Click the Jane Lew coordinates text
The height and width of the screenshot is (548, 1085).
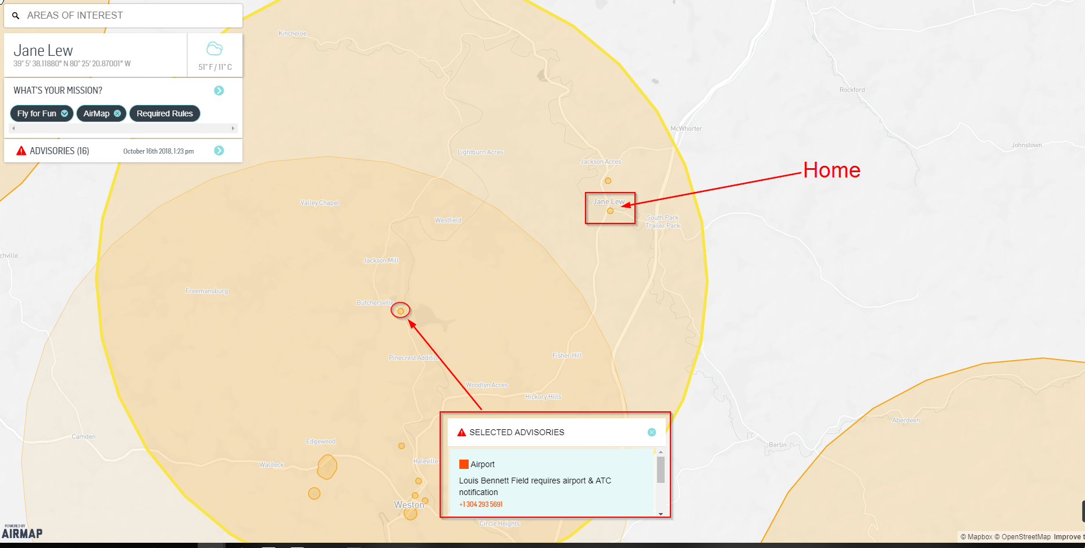coord(72,63)
